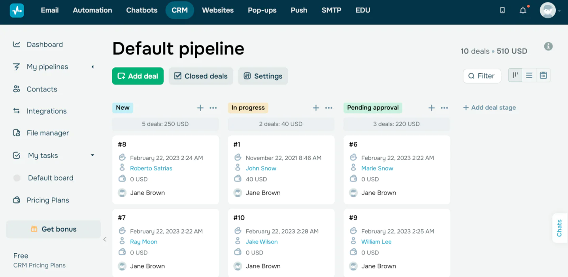Open the Default board task board

[51, 178]
